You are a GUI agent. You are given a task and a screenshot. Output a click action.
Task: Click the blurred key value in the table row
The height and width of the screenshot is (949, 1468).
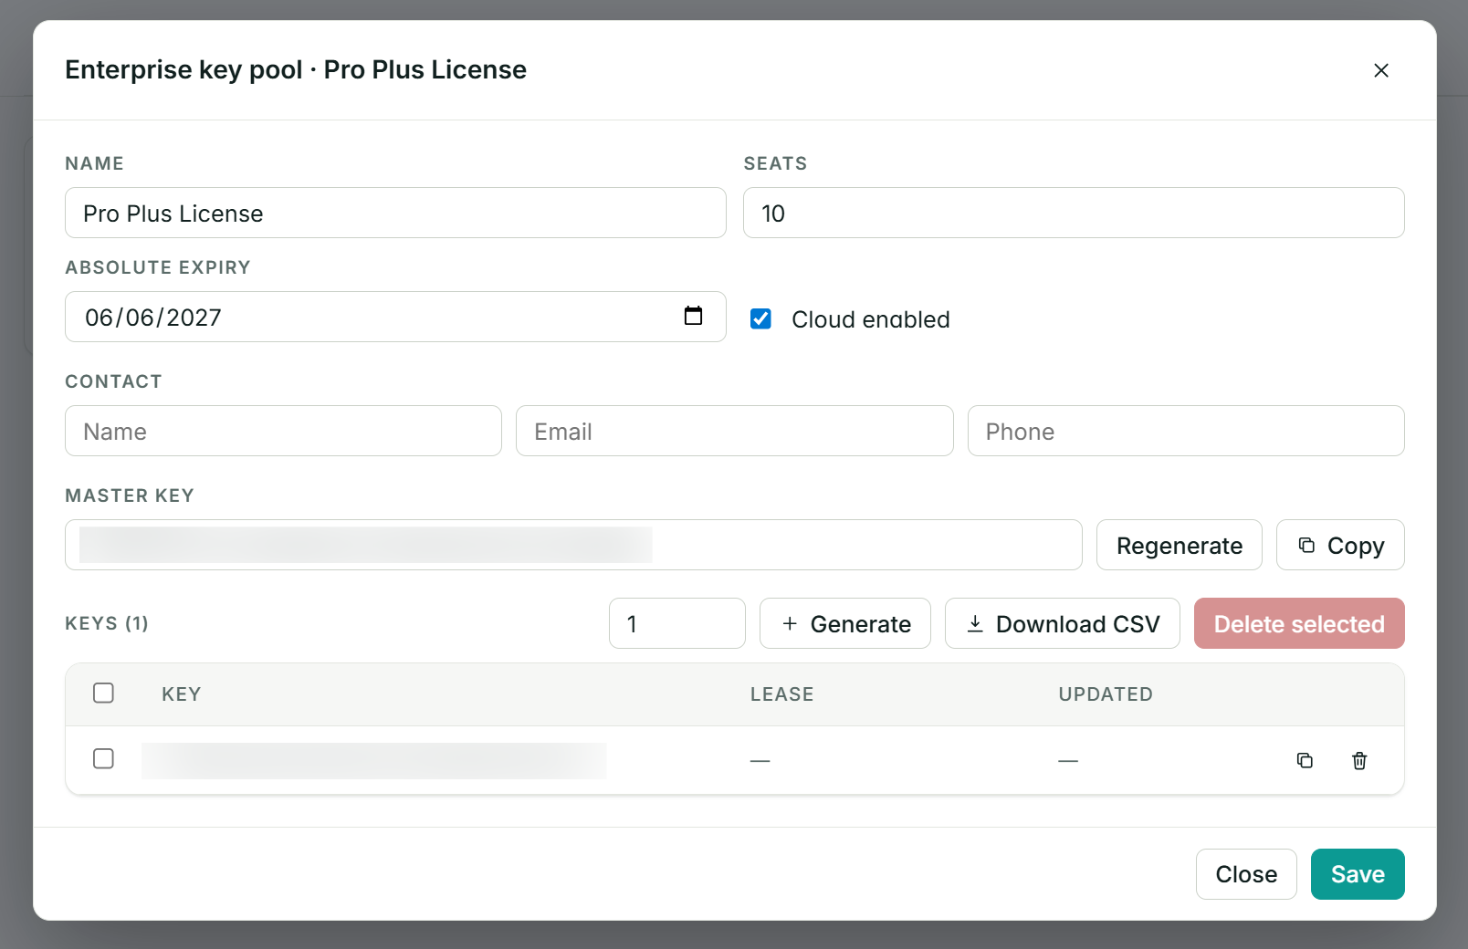pyautogui.click(x=373, y=760)
